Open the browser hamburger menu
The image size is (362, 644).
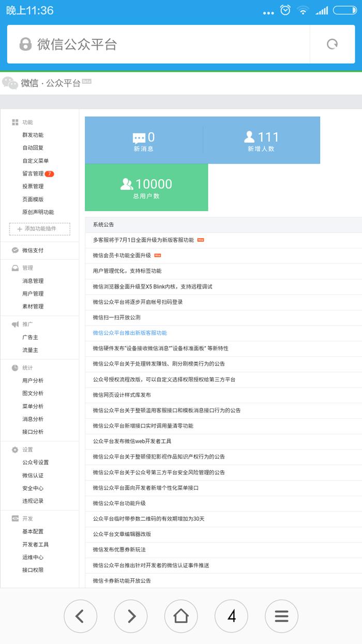[281, 616]
